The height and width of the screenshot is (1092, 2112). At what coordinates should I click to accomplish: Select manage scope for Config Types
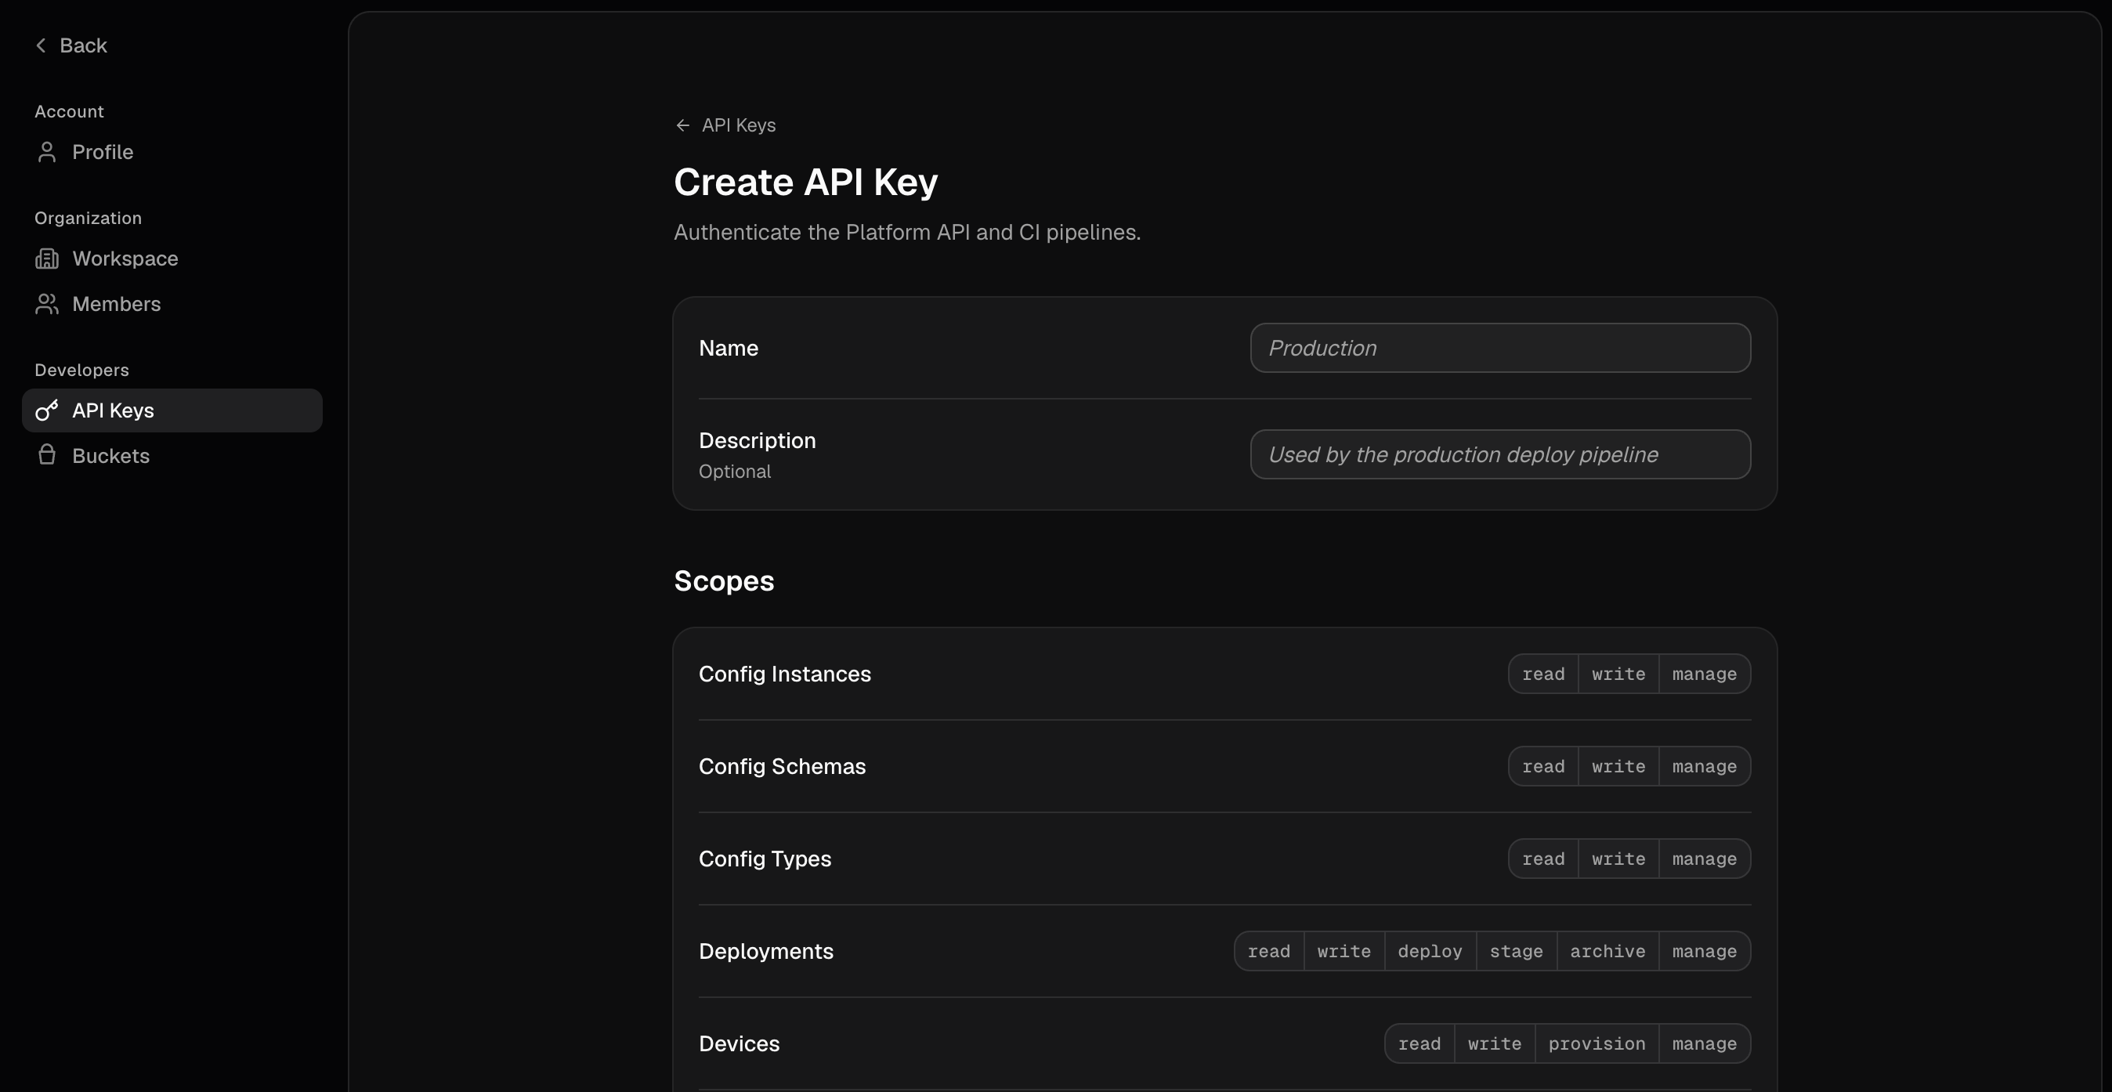[x=1705, y=859]
